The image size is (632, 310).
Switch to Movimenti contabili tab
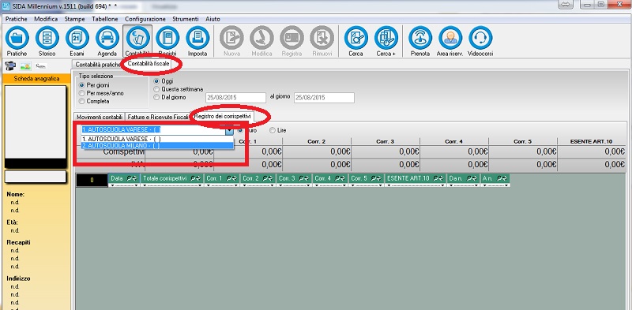pyautogui.click(x=100, y=117)
